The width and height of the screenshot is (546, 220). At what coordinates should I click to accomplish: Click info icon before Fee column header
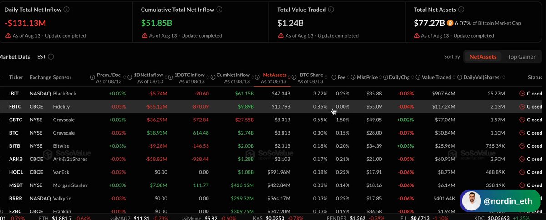pyautogui.click(x=334, y=77)
